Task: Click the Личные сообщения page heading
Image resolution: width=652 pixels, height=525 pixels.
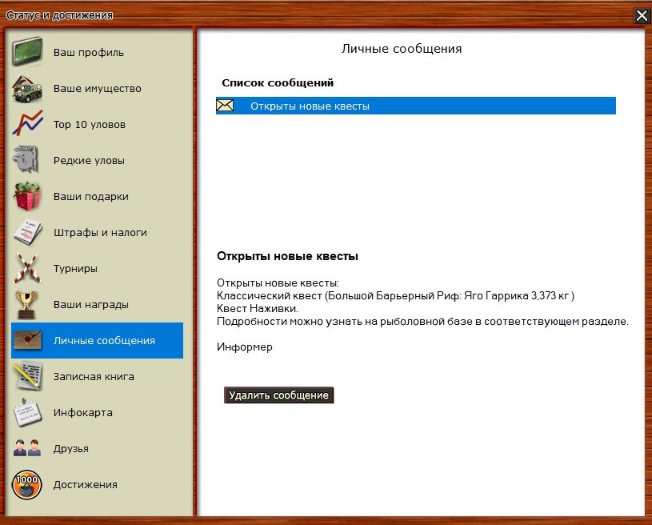Action: pos(402,49)
